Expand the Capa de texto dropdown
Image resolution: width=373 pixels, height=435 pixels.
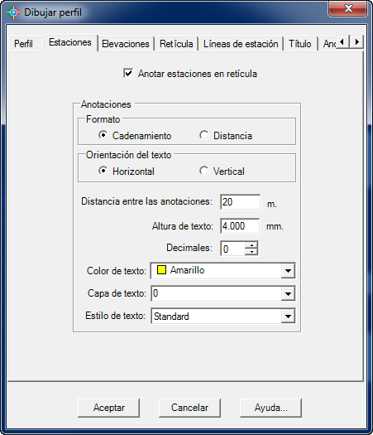point(288,293)
